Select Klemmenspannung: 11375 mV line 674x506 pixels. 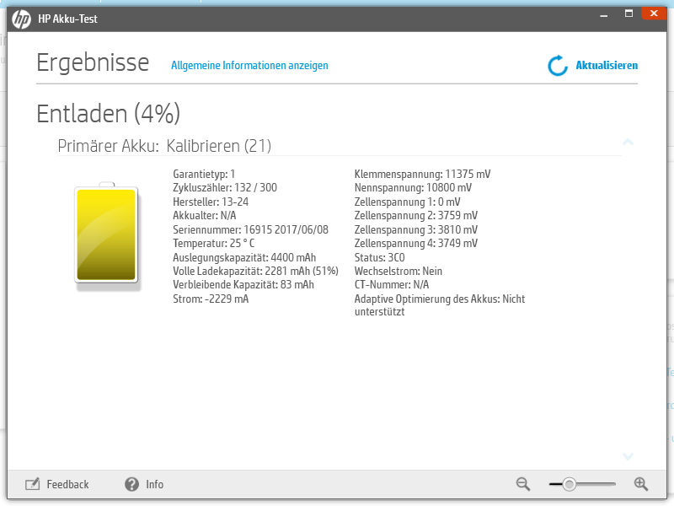click(422, 174)
